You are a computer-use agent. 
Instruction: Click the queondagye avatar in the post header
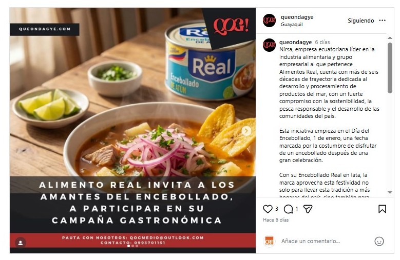tap(269, 21)
